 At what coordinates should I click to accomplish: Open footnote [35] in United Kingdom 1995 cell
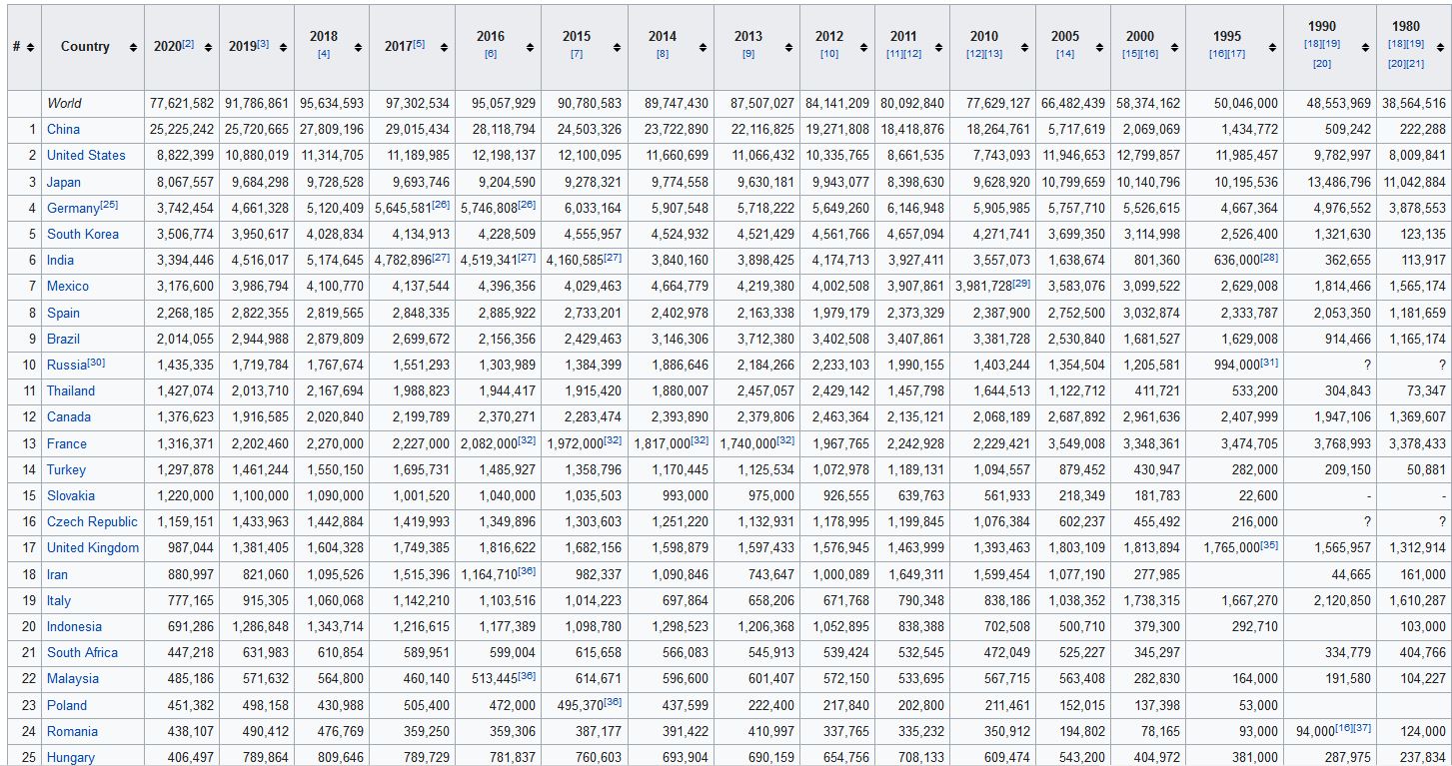[x=1269, y=544]
